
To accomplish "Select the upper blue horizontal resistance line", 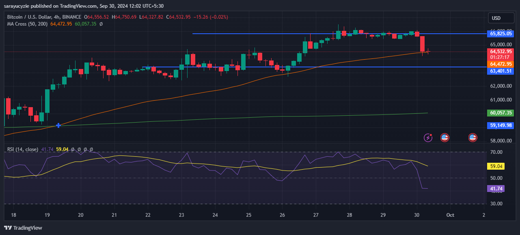I will [x=339, y=34].
